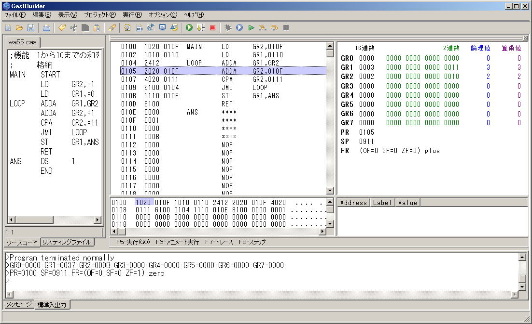The image size is (532, 324).
Task: Click the Pause icon in toolbar
Action: coord(286,28)
